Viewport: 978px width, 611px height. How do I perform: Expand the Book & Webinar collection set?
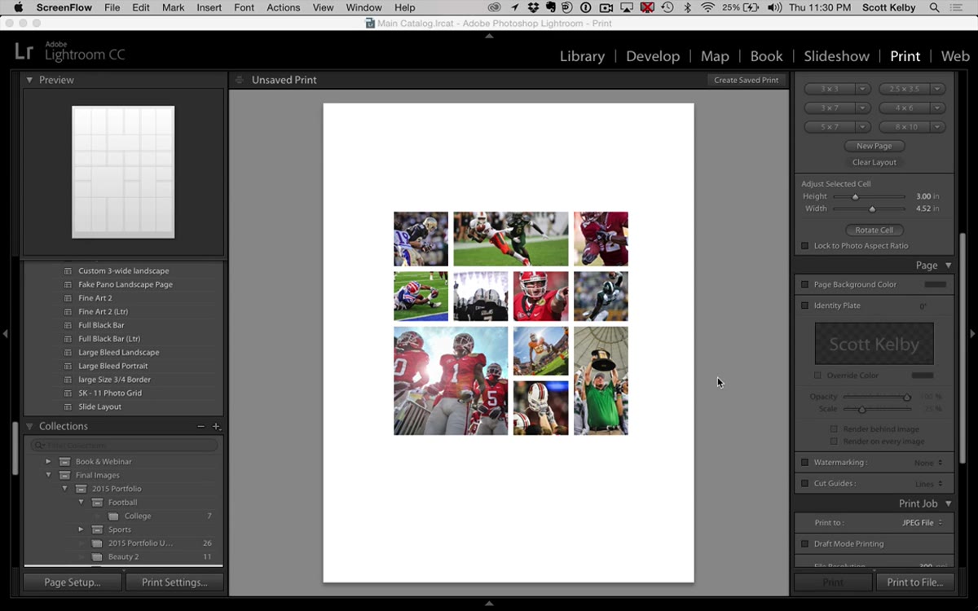(48, 462)
